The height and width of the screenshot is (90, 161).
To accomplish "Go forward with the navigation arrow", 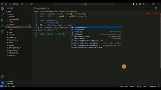I will (x=51, y=4).
